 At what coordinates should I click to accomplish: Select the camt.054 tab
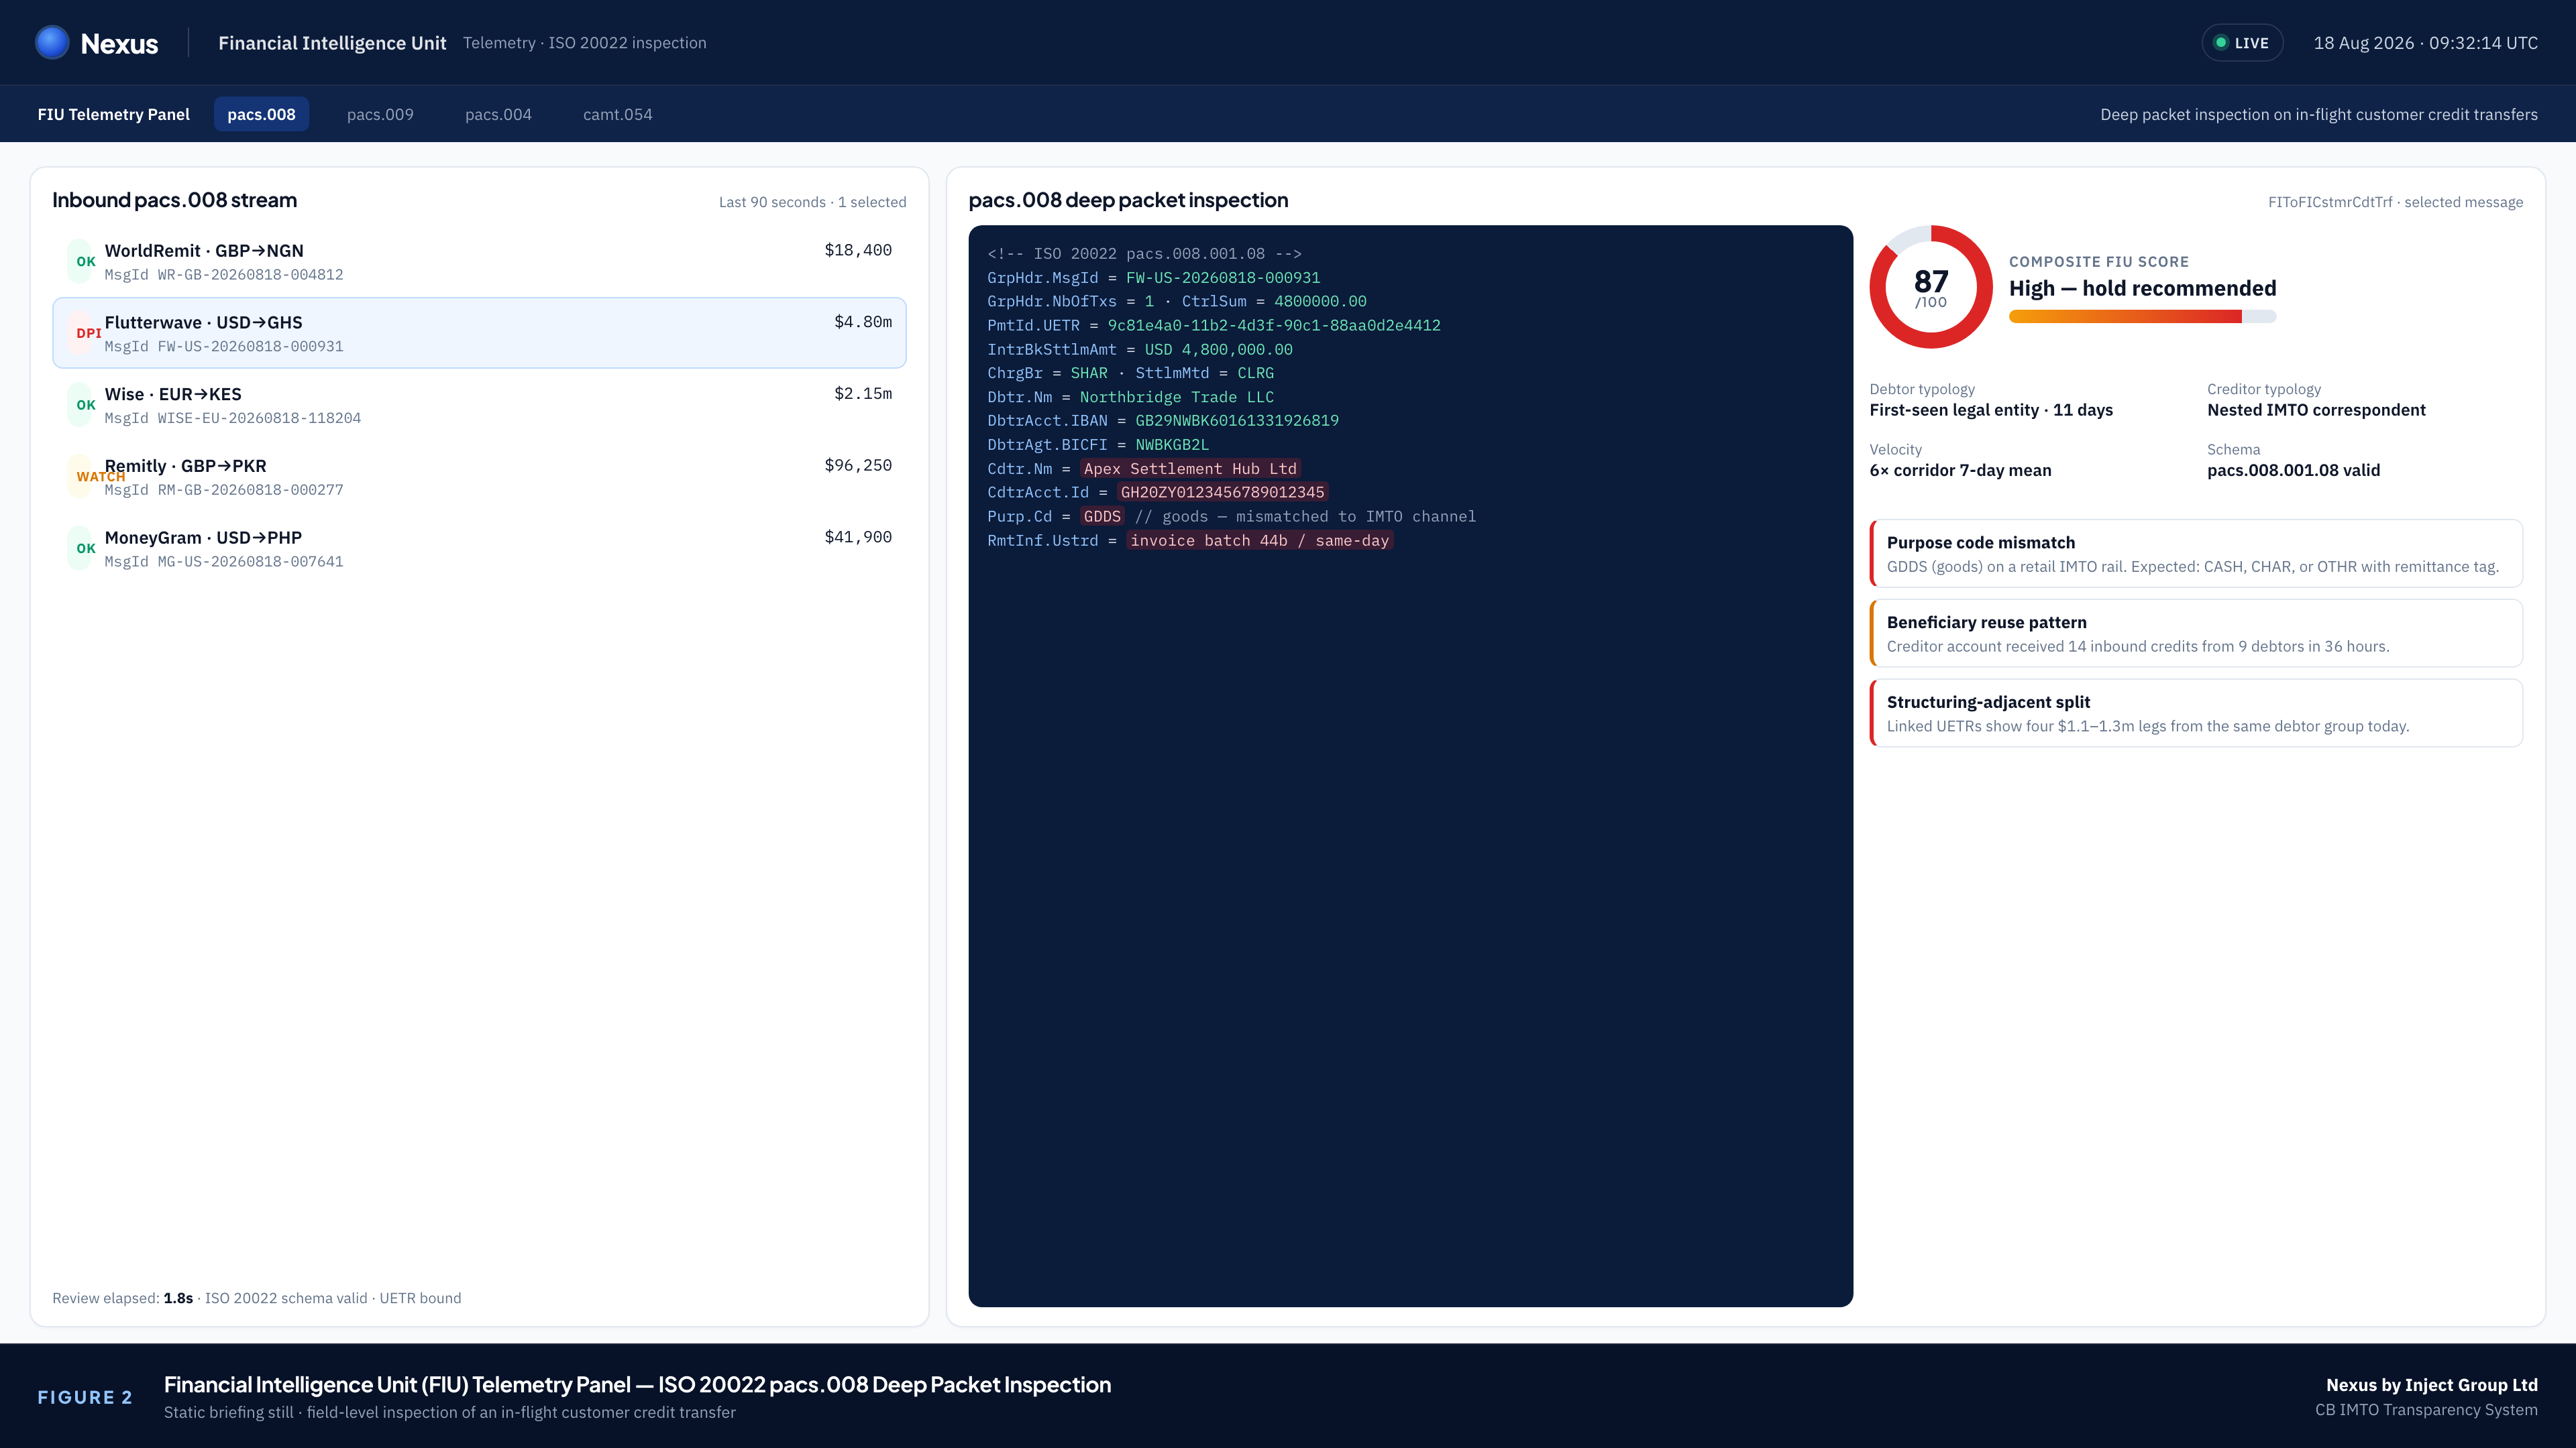[618, 114]
